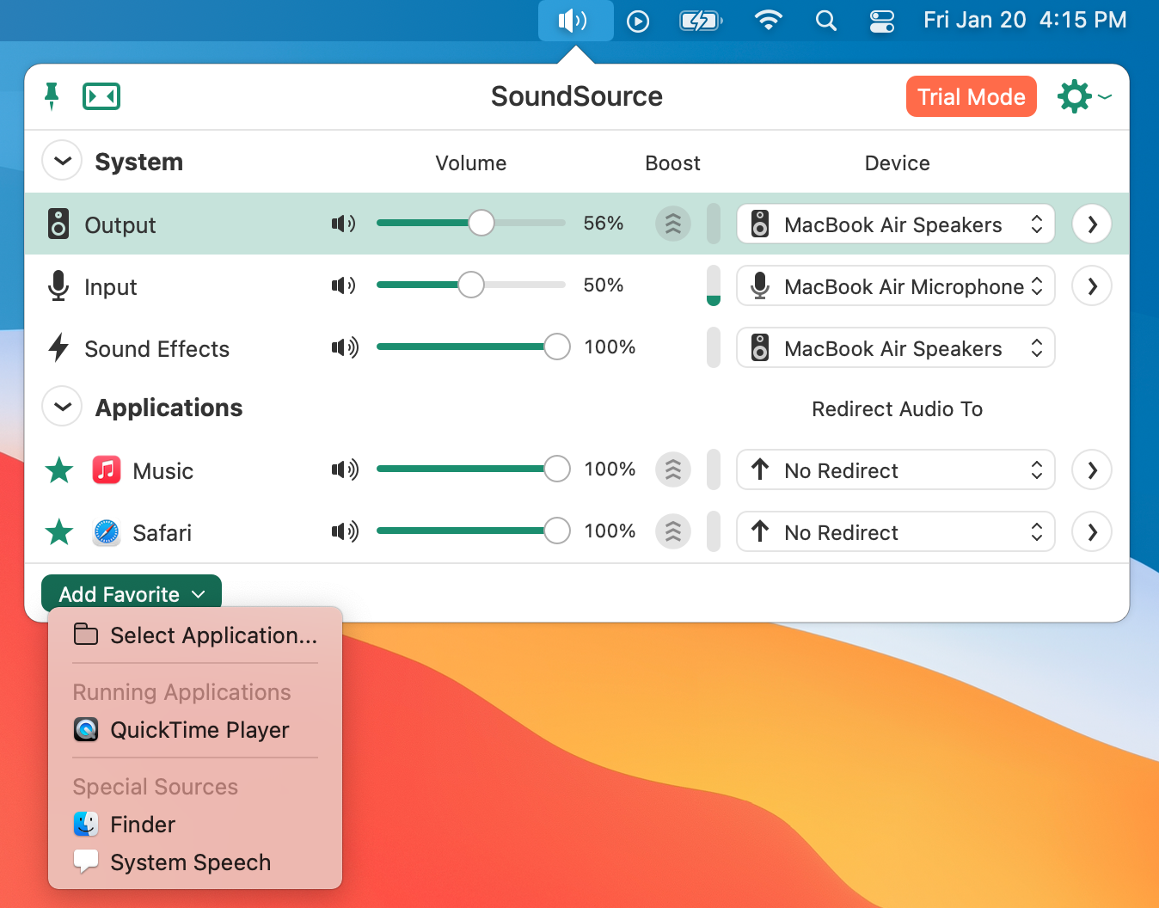Open Input device dropdown MacBook Air Microphone

pyautogui.click(x=896, y=286)
